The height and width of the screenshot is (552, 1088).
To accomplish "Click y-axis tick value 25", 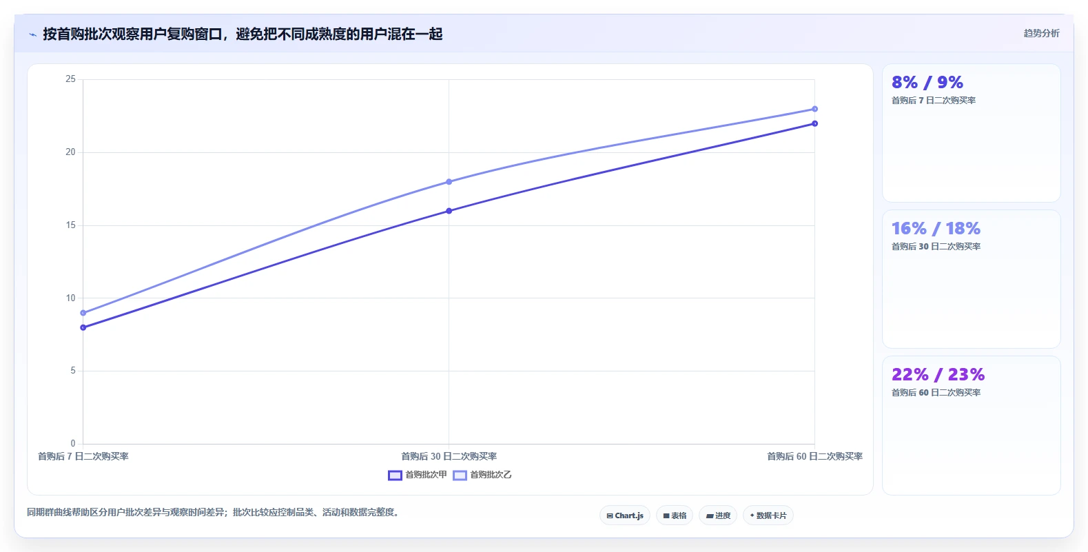I will point(70,79).
